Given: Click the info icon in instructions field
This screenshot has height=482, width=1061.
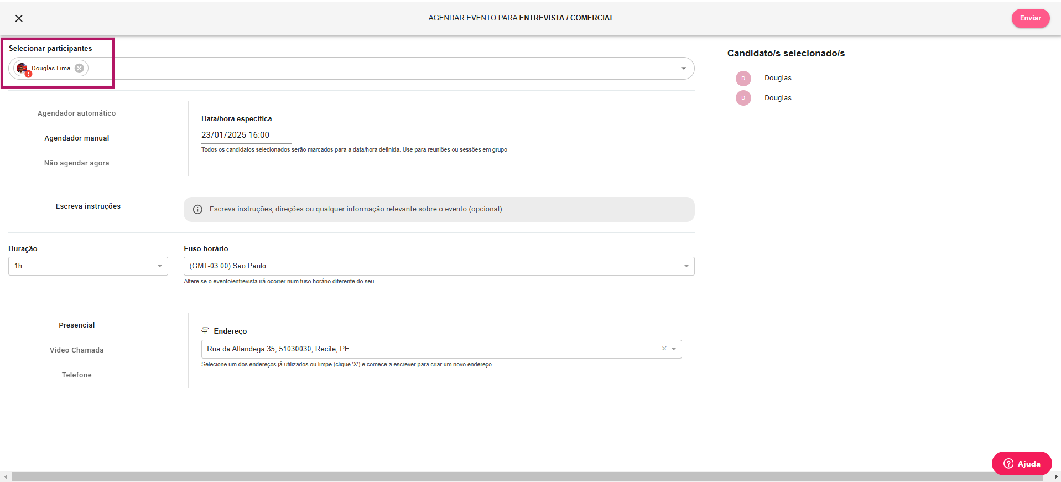Looking at the screenshot, I should pyautogui.click(x=197, y=209).
